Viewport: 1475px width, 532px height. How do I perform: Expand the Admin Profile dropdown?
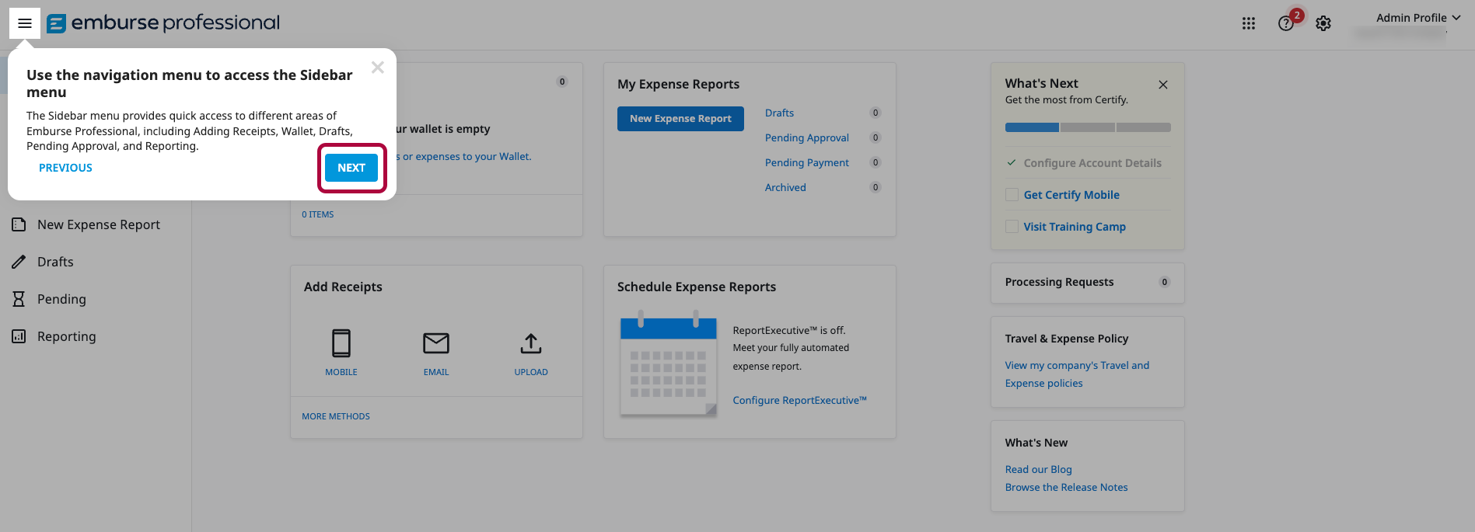[1417, 18]
